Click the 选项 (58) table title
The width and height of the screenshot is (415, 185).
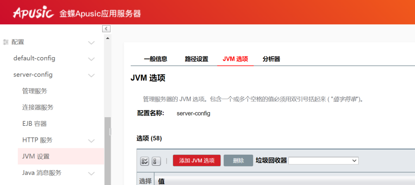[x=149, y=138]
